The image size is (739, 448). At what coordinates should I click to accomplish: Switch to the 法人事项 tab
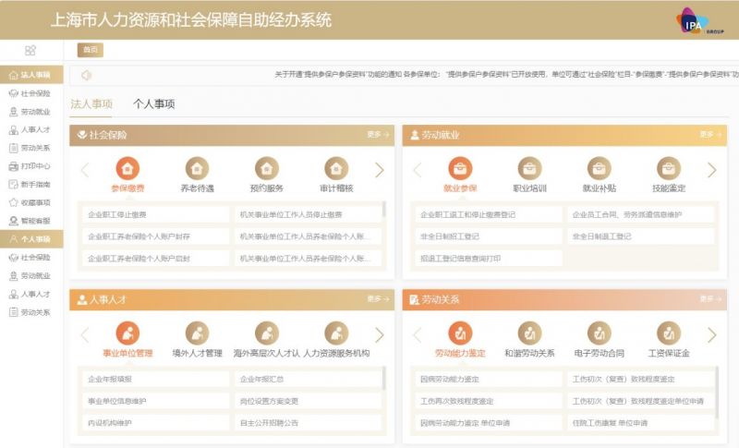coord(91,104)
